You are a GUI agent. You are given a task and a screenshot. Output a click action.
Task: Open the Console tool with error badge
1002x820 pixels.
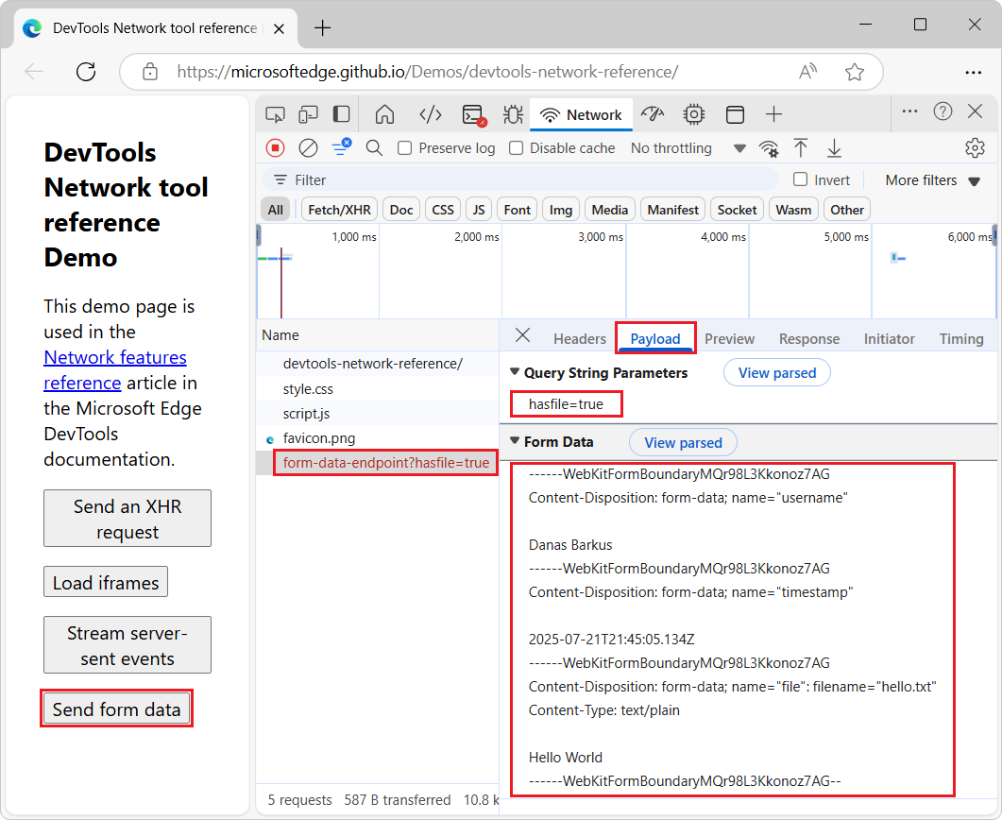tap(472, 113)
